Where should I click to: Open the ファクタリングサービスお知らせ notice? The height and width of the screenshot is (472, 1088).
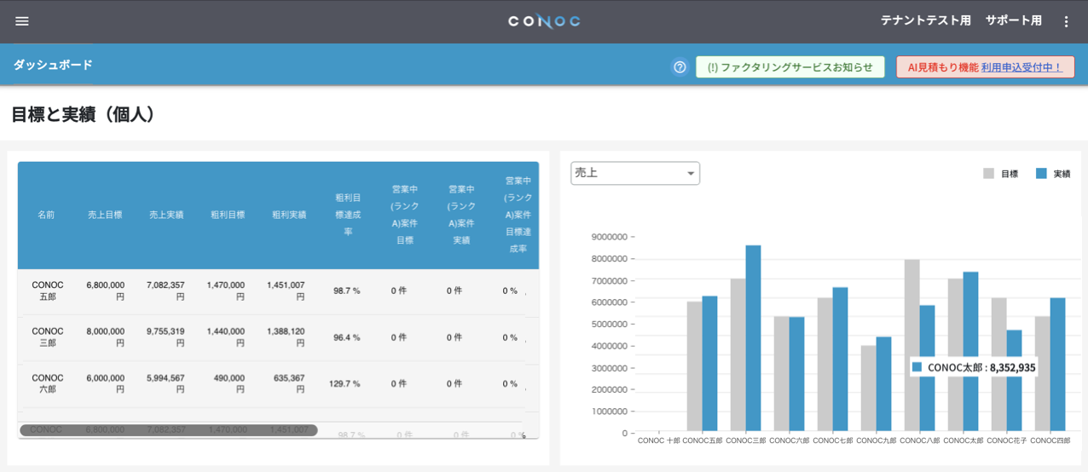pyautogui.click(x=790, y=67)
